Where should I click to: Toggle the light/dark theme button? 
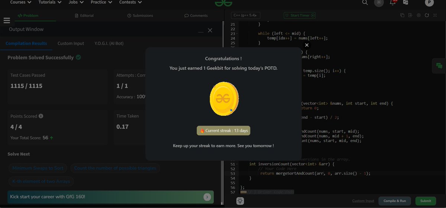coord(379,3)
